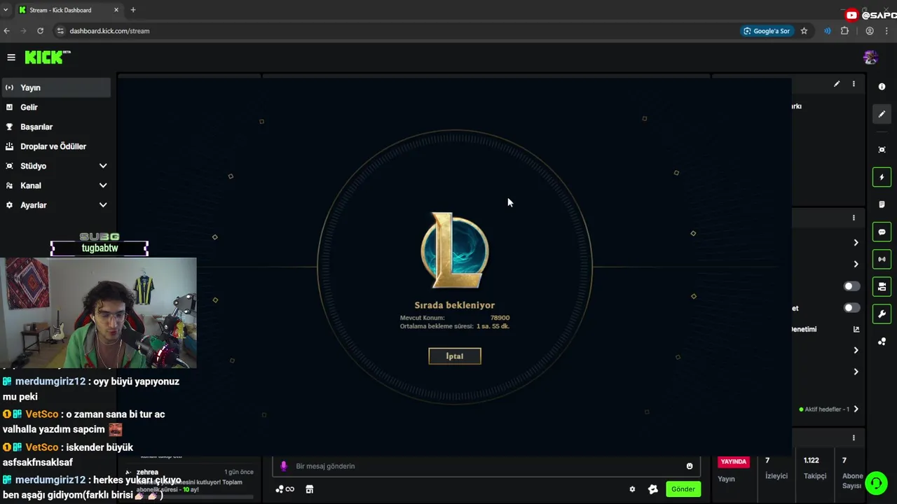
Task: Open the middle panel three-dot menu
Action: 854,218
